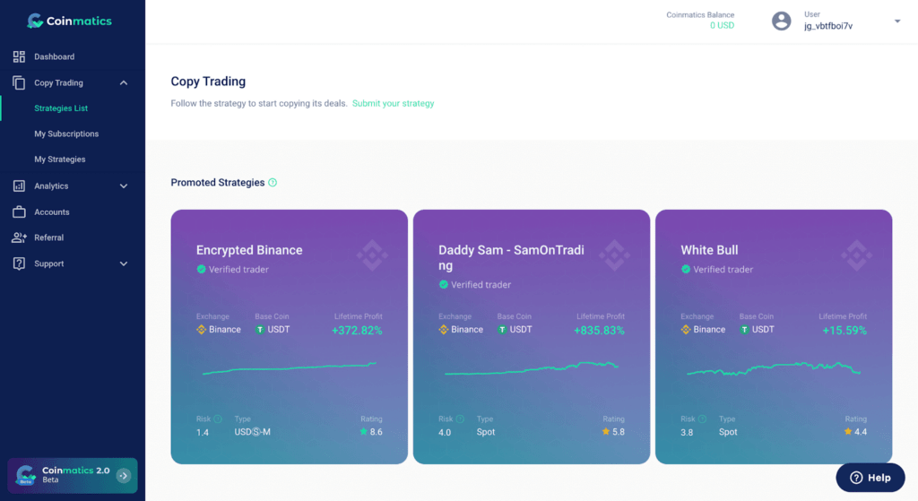Click rating star on Daddy Sam card

(606, 431)
